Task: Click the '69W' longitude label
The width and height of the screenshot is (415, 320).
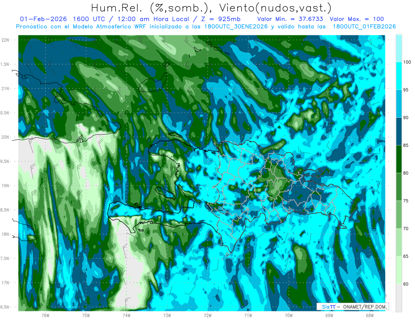Action: tap(329, 315)
